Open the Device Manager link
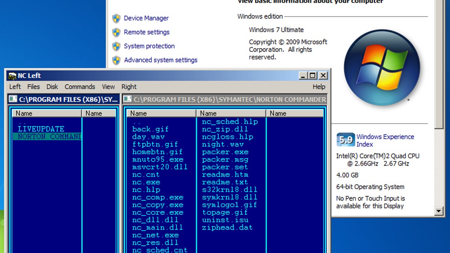Image resolution: width=450 pixels, height=253 pixels. 146,18
